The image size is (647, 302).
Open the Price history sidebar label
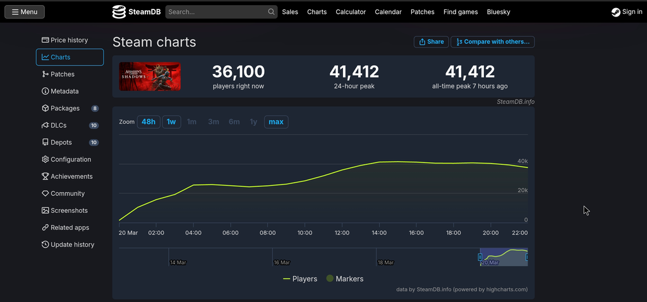tap(70, 40)
